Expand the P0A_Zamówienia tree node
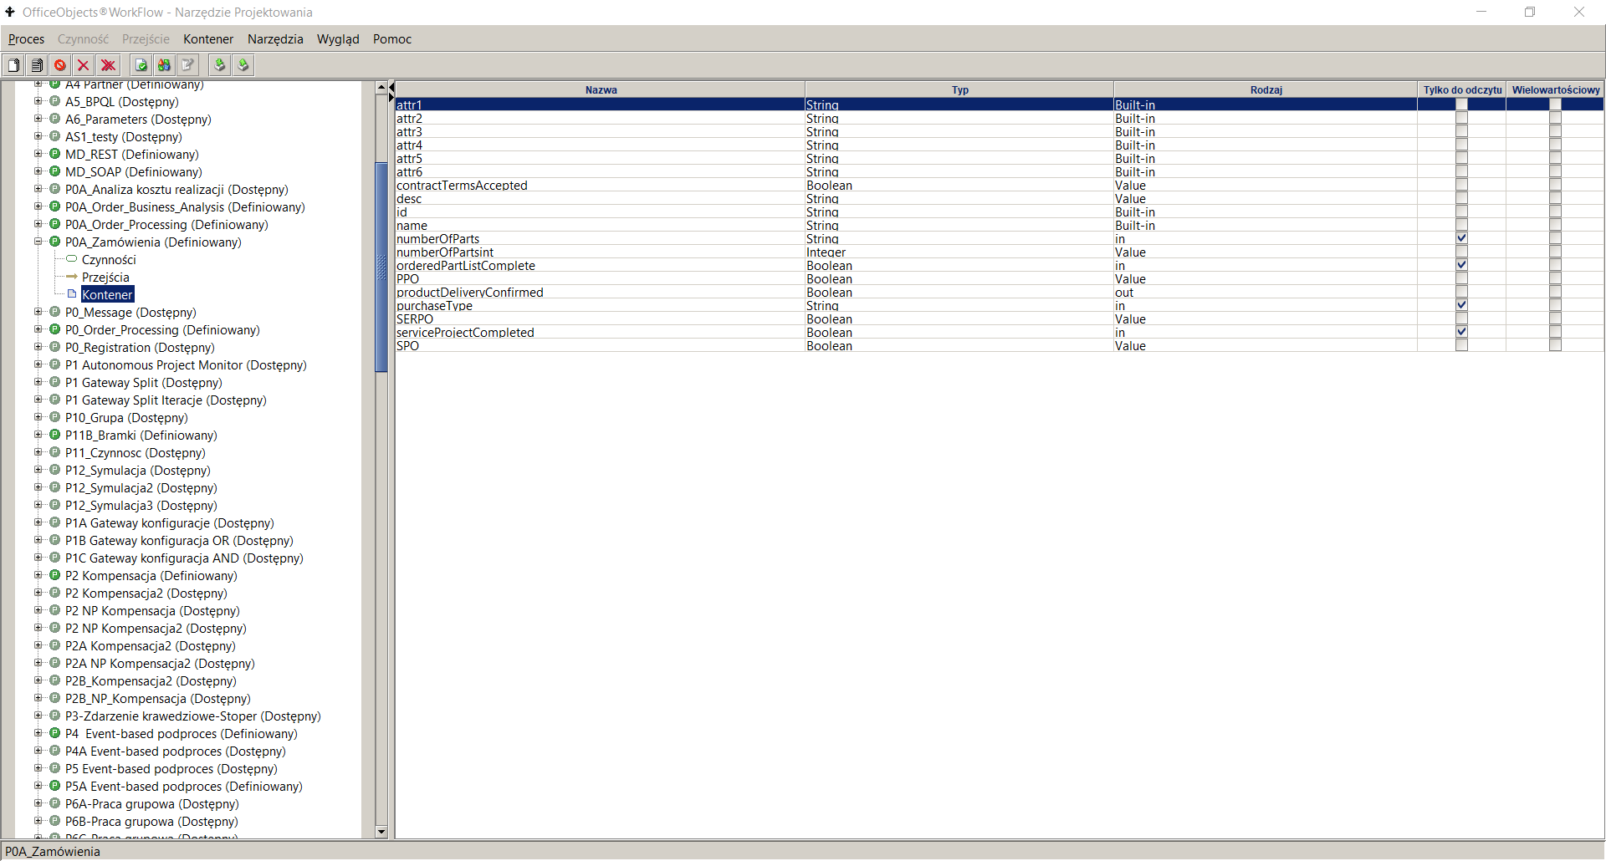The width and height of the screenshot is (1606, 861). coord(38,242)
